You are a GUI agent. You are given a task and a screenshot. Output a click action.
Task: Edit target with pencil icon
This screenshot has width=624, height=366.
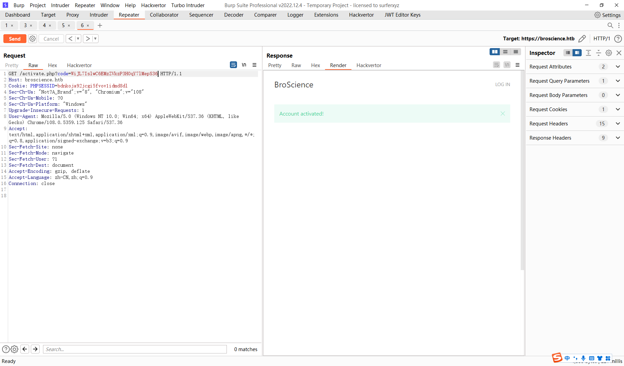coord(582,39)
